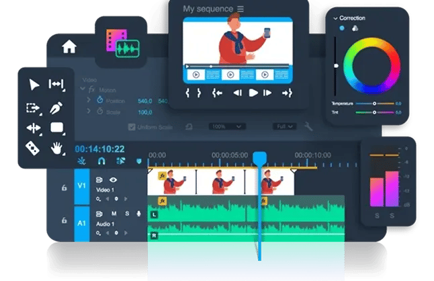This screenshot has width=434, height=281.
Task: Hide Video 1 track with eye icon
Action: [113, 180]
